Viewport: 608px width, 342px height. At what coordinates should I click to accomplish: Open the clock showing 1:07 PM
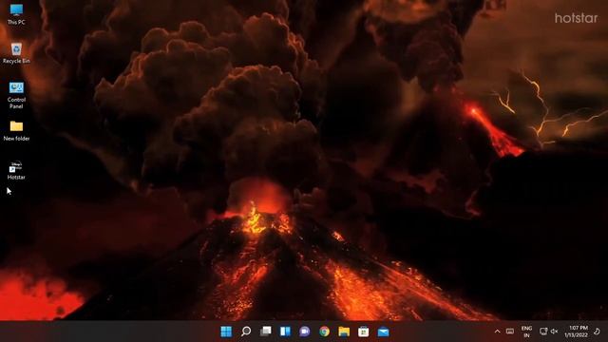pos(576,332)
